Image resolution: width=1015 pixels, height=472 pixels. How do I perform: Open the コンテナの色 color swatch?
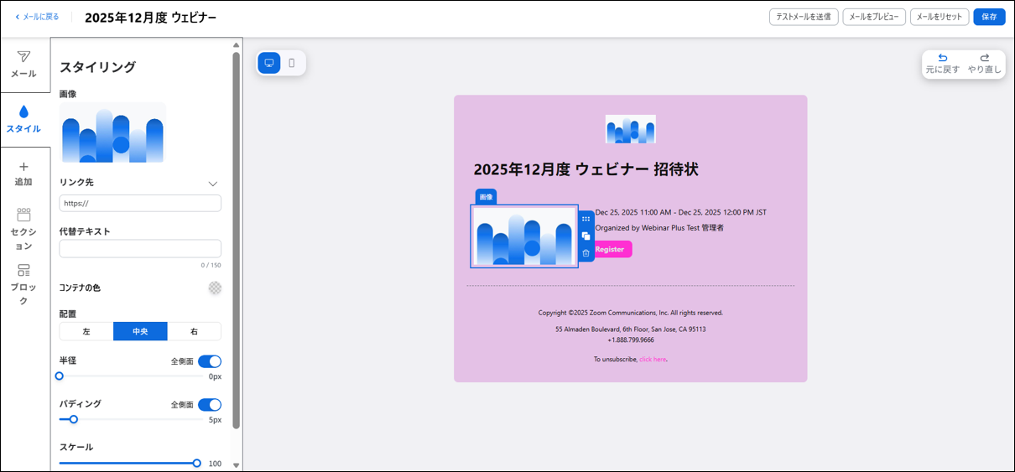tap(215, 288)
